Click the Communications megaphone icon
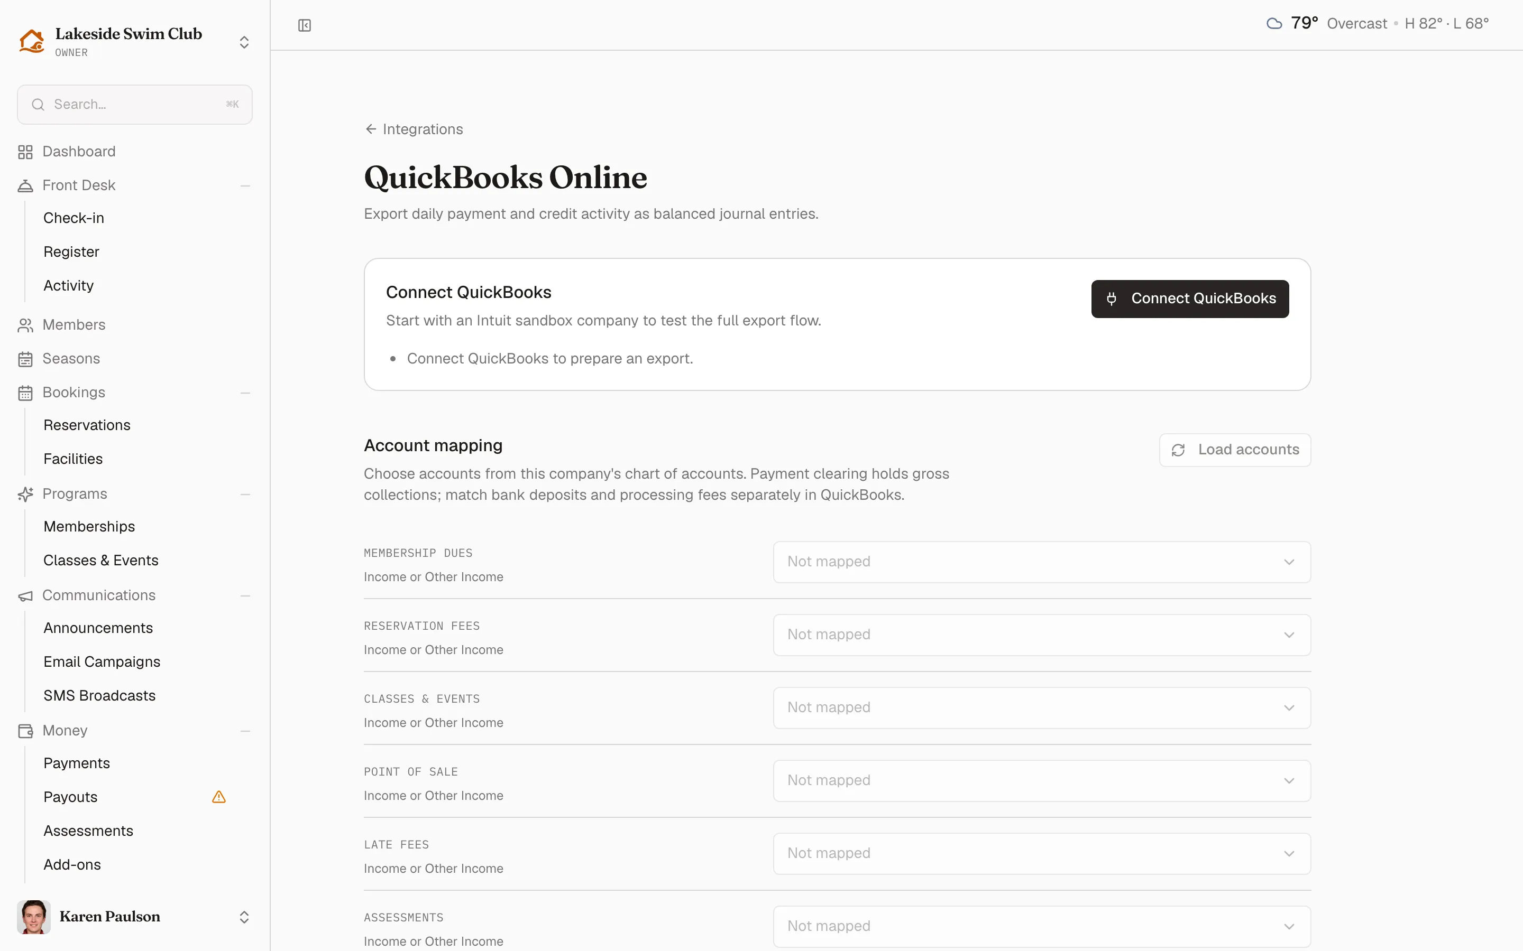This screenshot has width=1523, height=951. [25, 595]
